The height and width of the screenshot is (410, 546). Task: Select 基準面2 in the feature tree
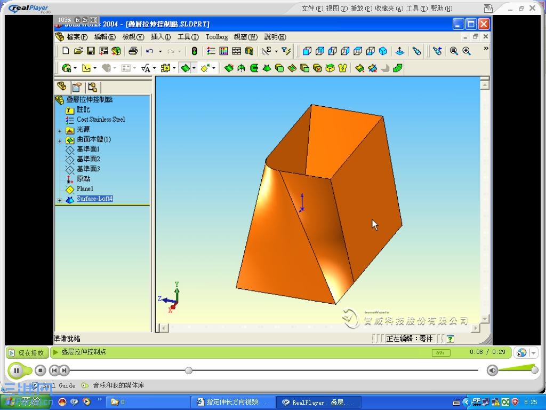(x=88, y=159)
